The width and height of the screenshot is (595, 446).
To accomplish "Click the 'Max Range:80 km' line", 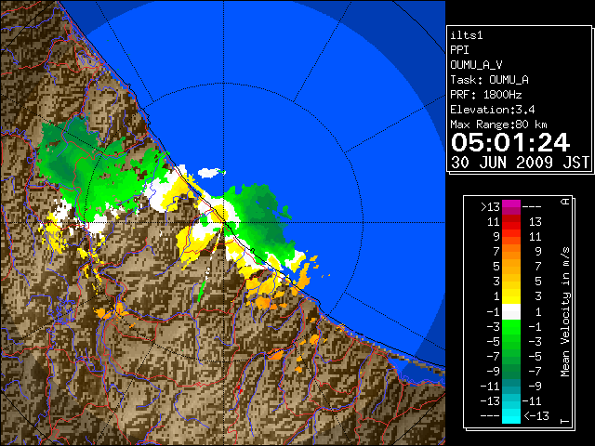I will click(x=498, y=125).
